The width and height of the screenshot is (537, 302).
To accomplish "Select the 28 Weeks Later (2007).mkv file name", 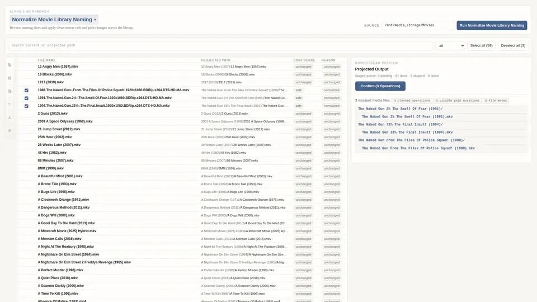I will click(59, 145).
